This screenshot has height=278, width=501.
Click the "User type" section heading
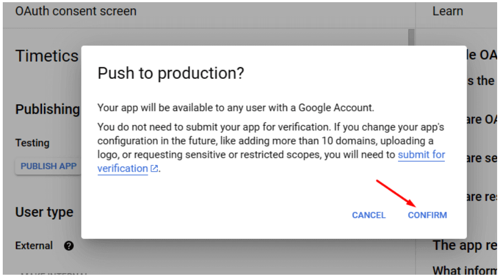(45, 212)
